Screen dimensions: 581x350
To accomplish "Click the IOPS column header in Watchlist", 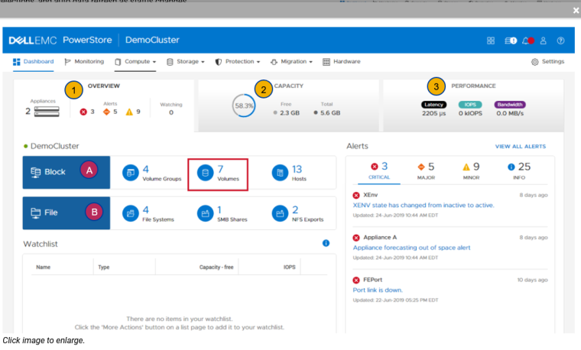I will pyautogui.click(x=290, y=267).
